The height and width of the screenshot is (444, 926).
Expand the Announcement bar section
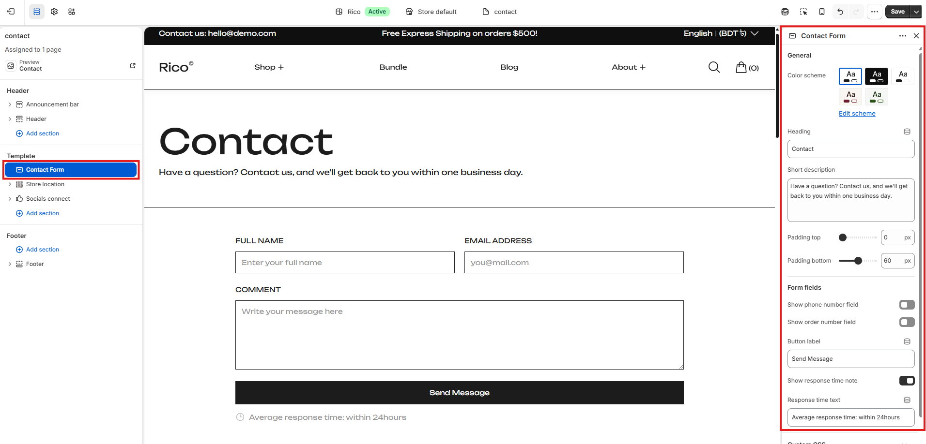point(10,104)
